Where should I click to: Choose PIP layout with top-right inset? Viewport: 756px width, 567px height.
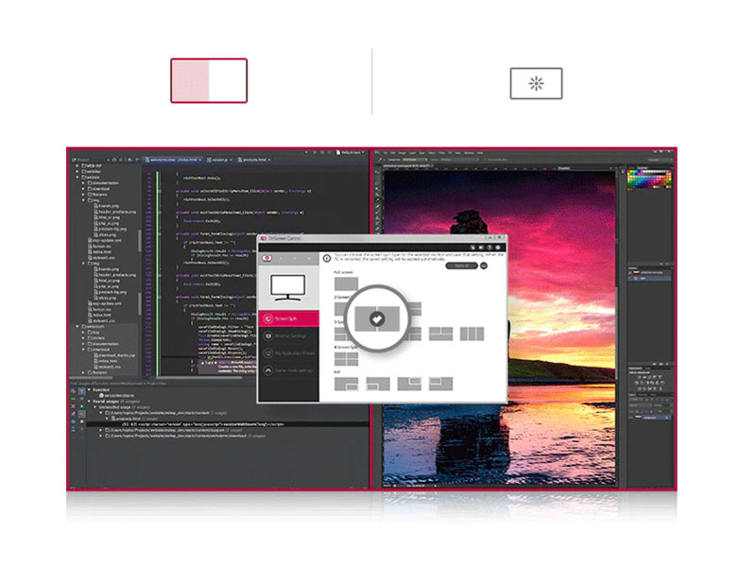[409, 384]
